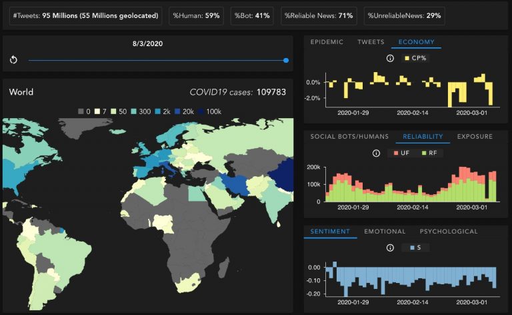The image size is (512, 315).
Task: Click the 100k dark blue legend swatch
Action: point(201,111)
